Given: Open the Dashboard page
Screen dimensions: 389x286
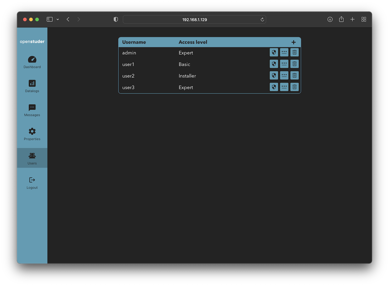Looking at the screenshot, I should tap(32, 62).
